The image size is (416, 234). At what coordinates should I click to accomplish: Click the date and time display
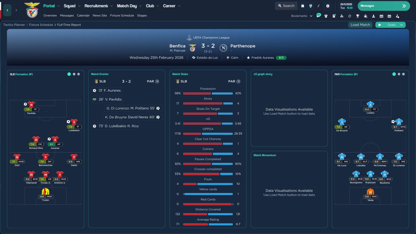pyautogui.click(x=346, y=6)
